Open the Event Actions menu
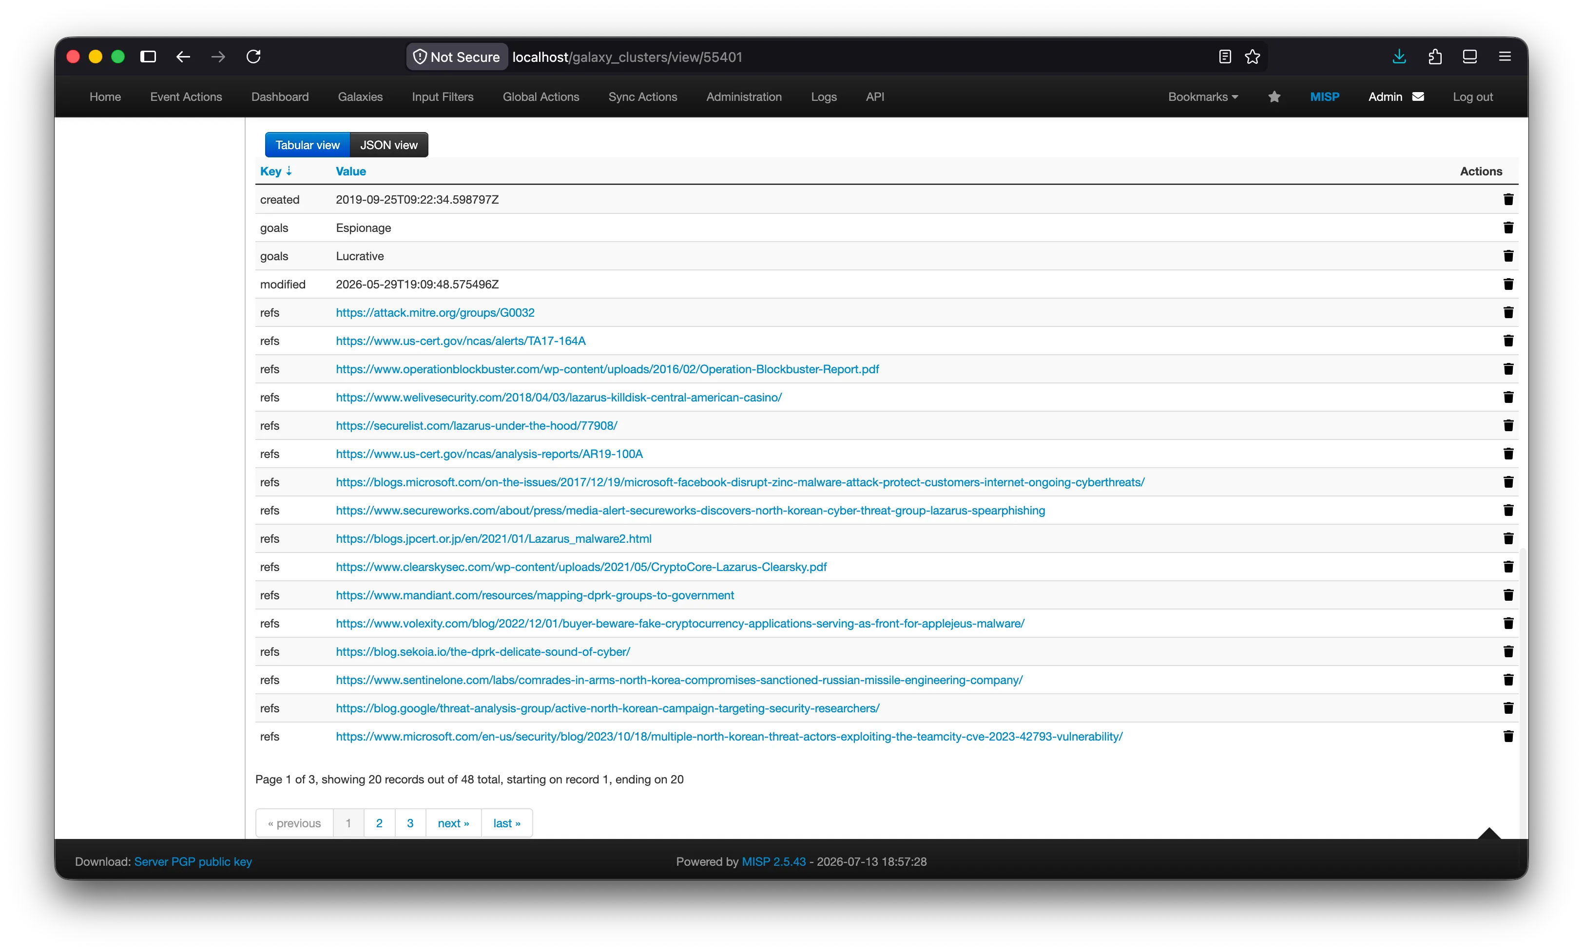This screenshot has width=1583, height=952. pyautogui.click(x=186, y=96)
